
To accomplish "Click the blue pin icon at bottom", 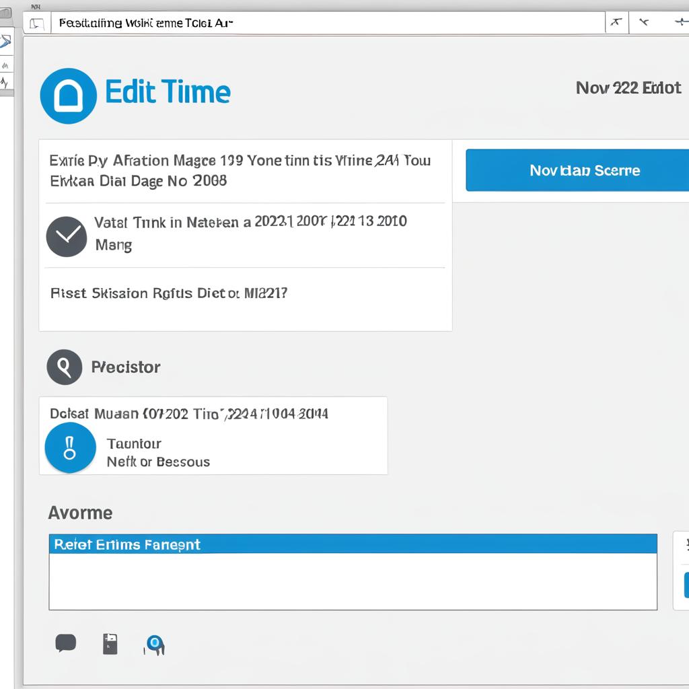I will pos(155,645).
